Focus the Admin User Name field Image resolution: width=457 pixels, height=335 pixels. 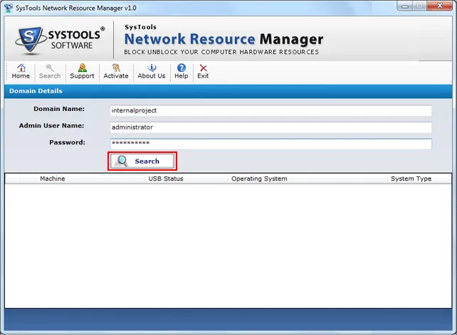pyautogui.click(x=270, y=127)
